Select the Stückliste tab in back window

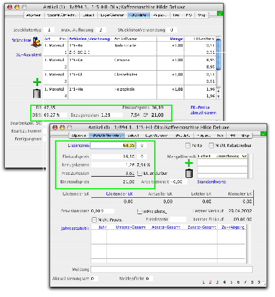pyautogui.click(x=139, y=15)
